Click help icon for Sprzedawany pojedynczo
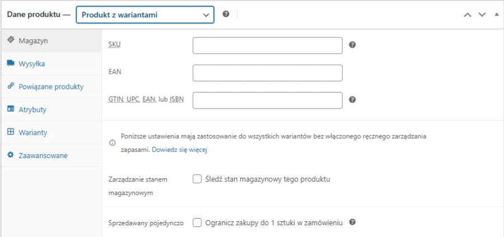Image resolution: width=504 pixels, height=237 pixels. coord(352,222)
